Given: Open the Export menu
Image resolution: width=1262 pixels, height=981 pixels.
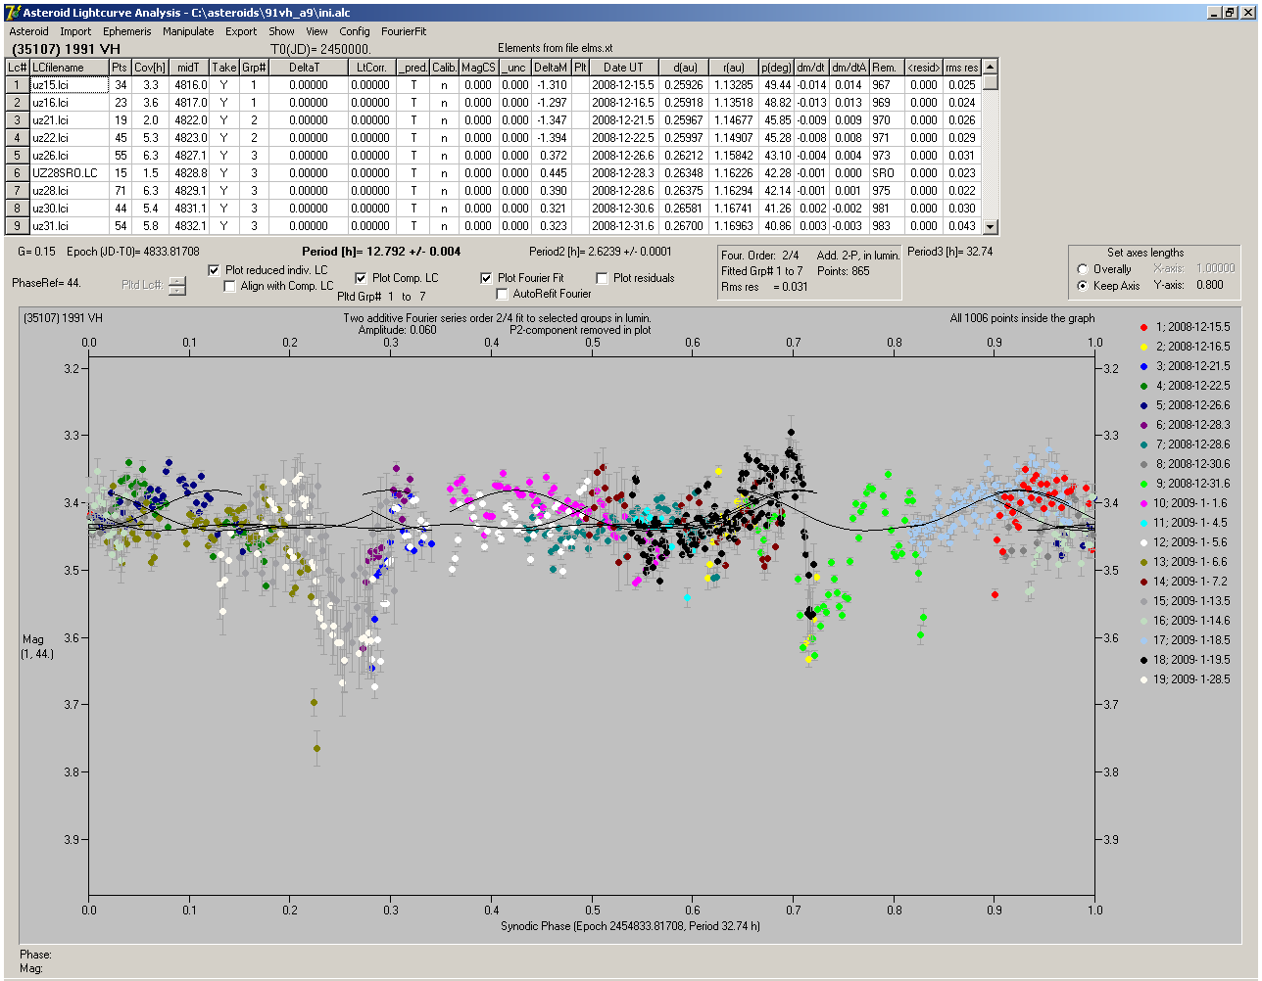Looking at the screenshot, I should [x=241, y=31].
